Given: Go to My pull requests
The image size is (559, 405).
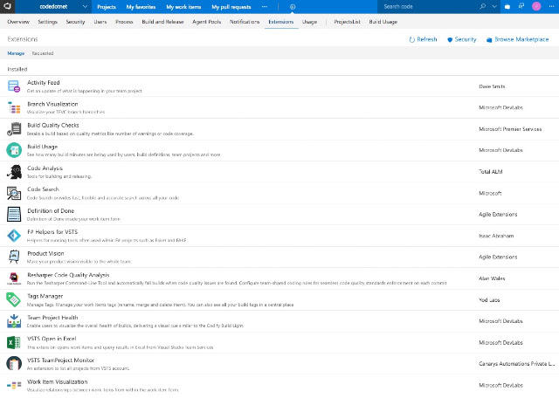Looking at the screenshot, I should pos(231,7).
